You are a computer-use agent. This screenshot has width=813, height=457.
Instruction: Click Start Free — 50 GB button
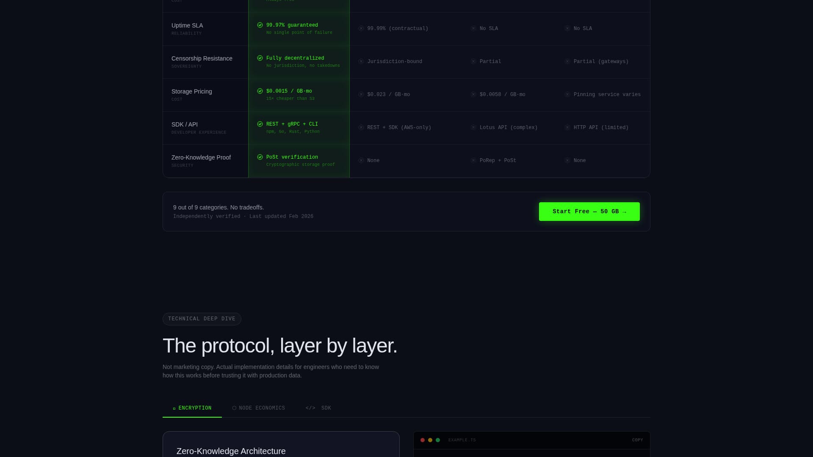[589, 212]
